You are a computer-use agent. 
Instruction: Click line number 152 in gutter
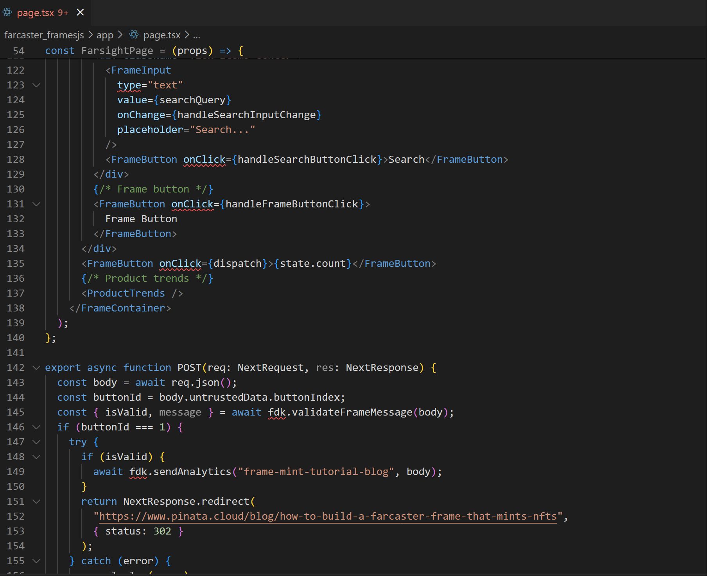(x=16, y=516)
